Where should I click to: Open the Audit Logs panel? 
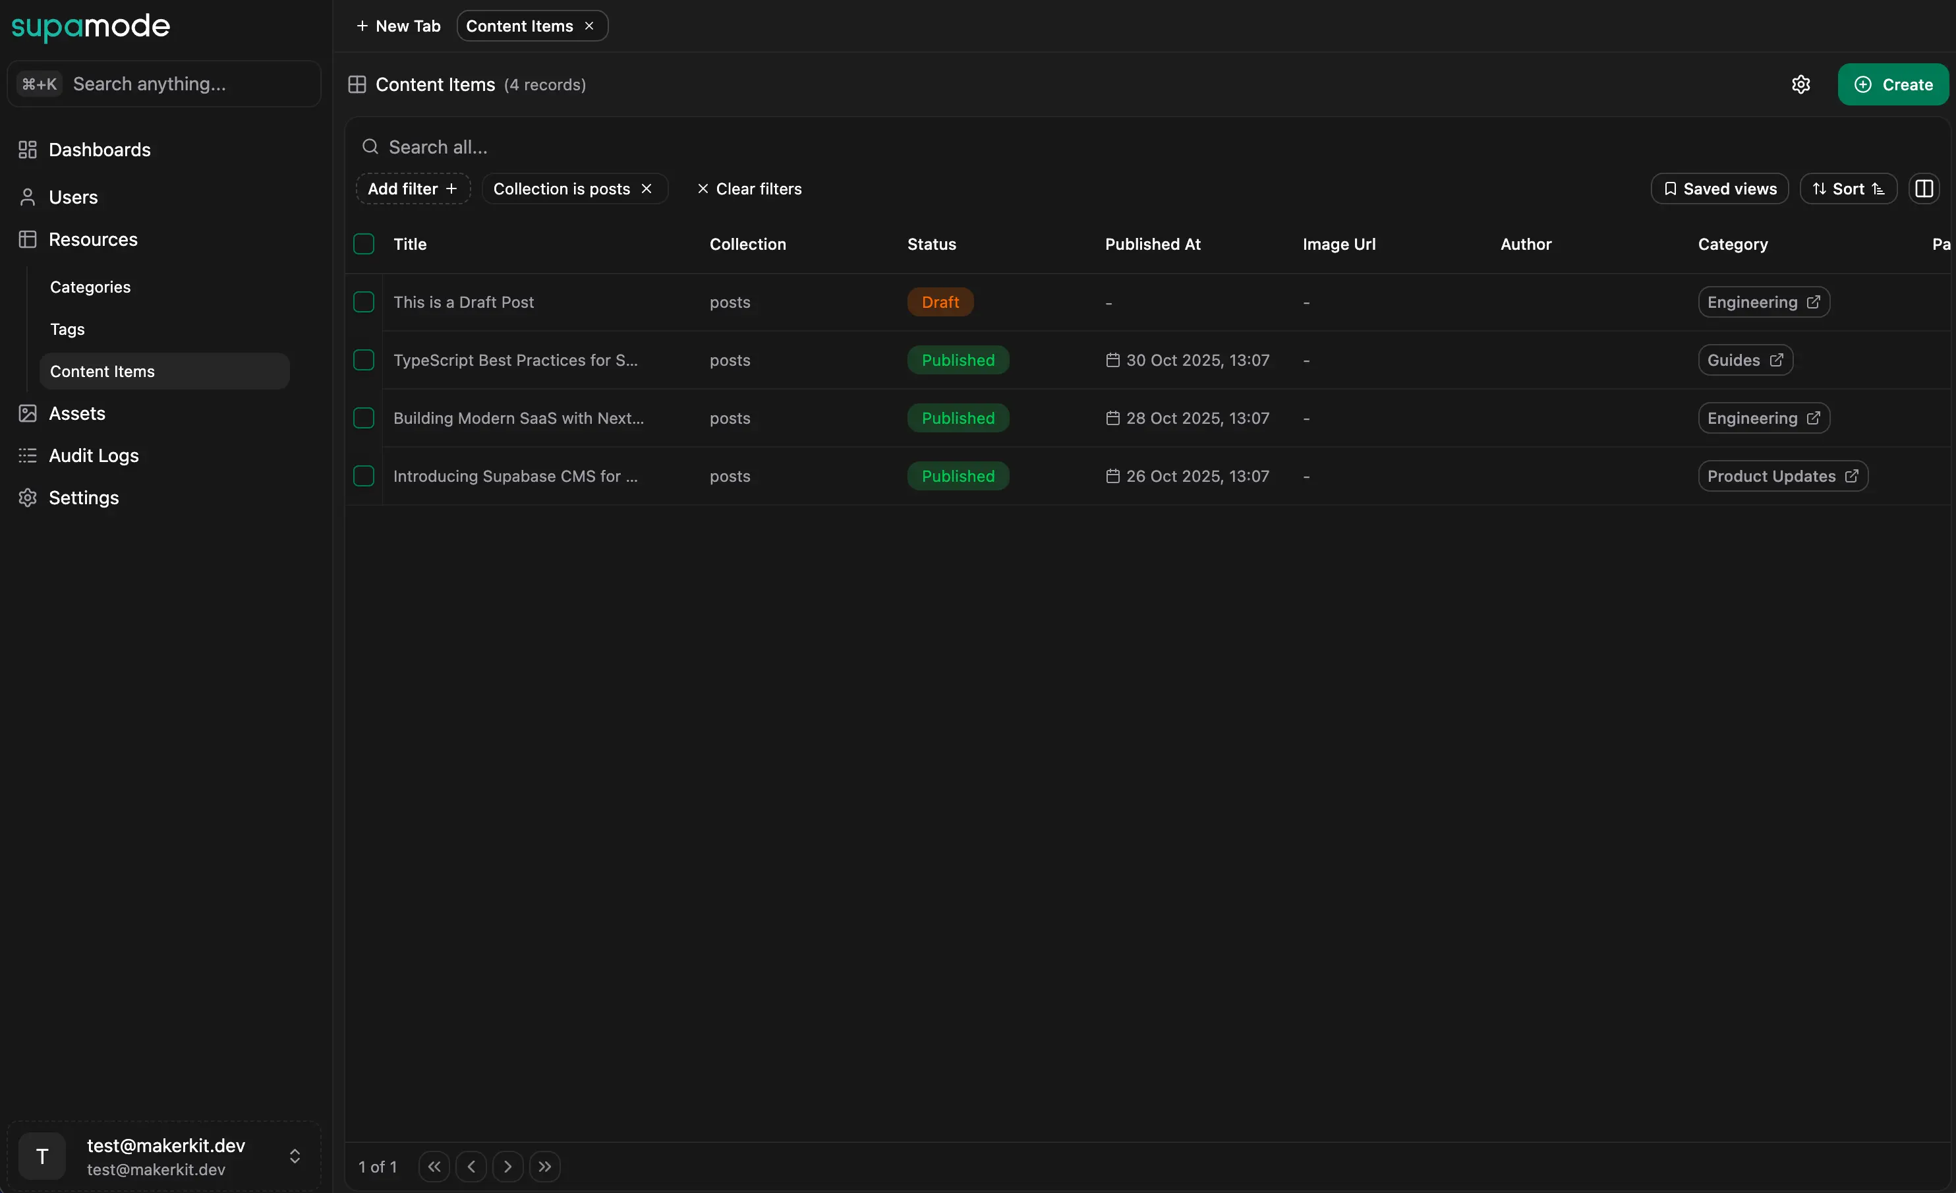[94, 455]
